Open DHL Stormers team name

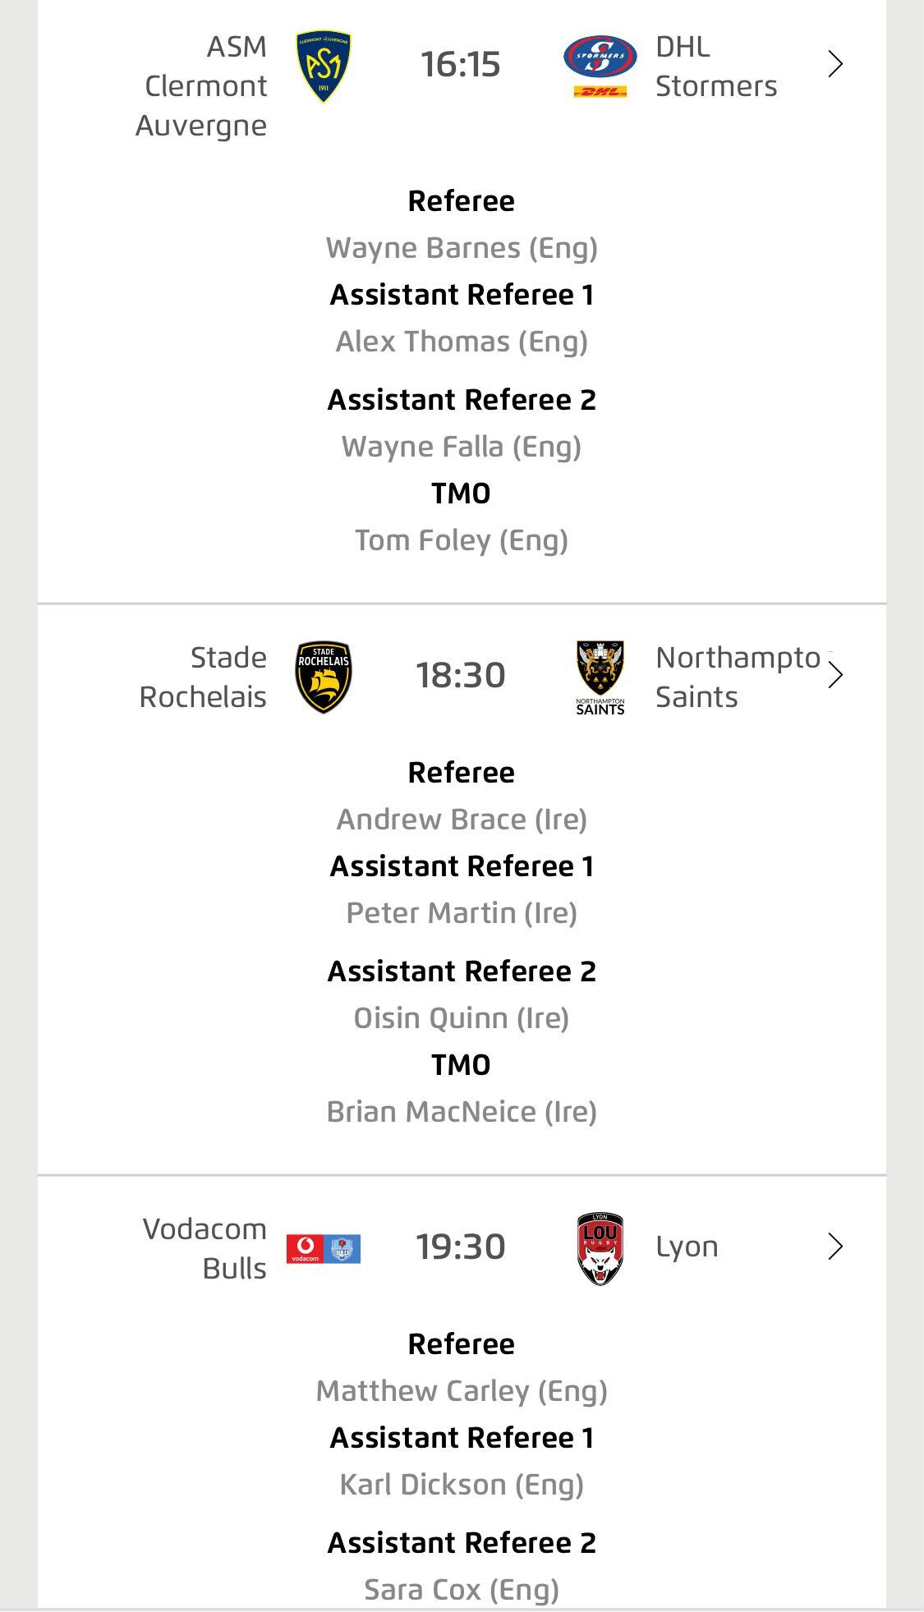pyautogui.click(x=715, y=67)
